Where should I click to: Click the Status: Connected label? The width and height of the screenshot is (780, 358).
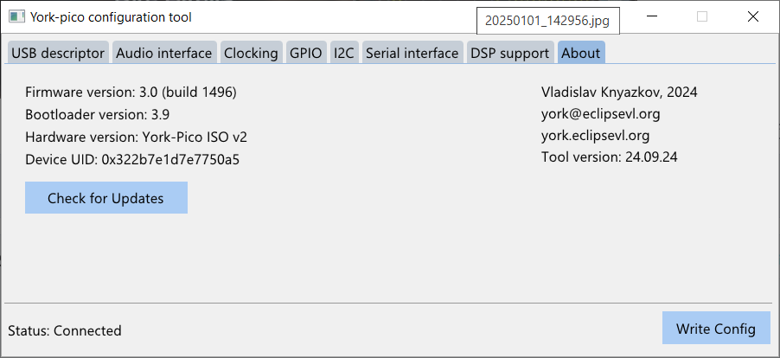pyautogui.click(x=65, y=330)
